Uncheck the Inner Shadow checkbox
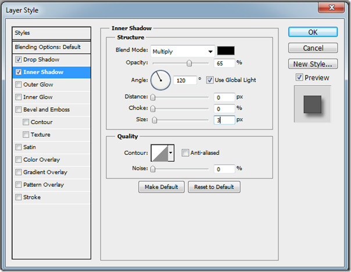The width and height of the screenshot is (351, 272). tap(19, 72)
